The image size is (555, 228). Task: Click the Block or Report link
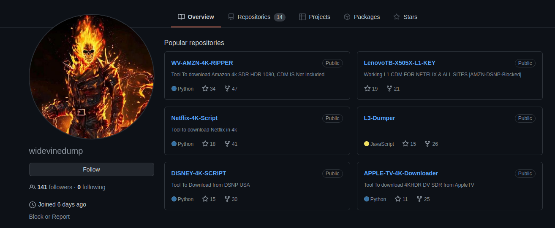pyautogui.click(x=49, y=217)
